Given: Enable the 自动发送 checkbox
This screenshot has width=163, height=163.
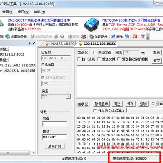Looking at the screenshot, I should click(95, 53).
